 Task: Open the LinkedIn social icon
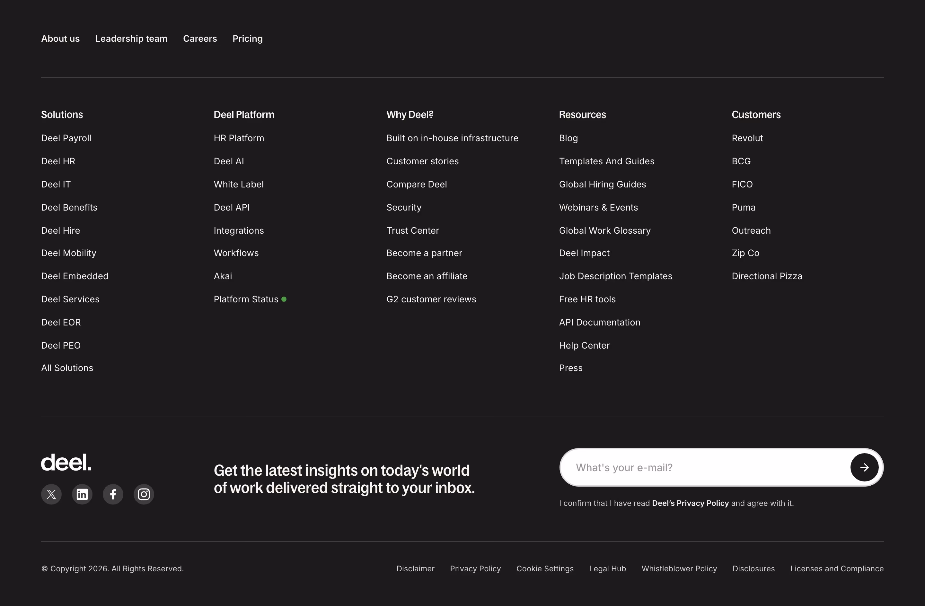click(82, 494)
